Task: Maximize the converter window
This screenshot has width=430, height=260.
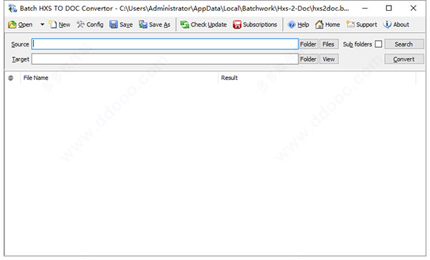Action: (x=389, y=8)
